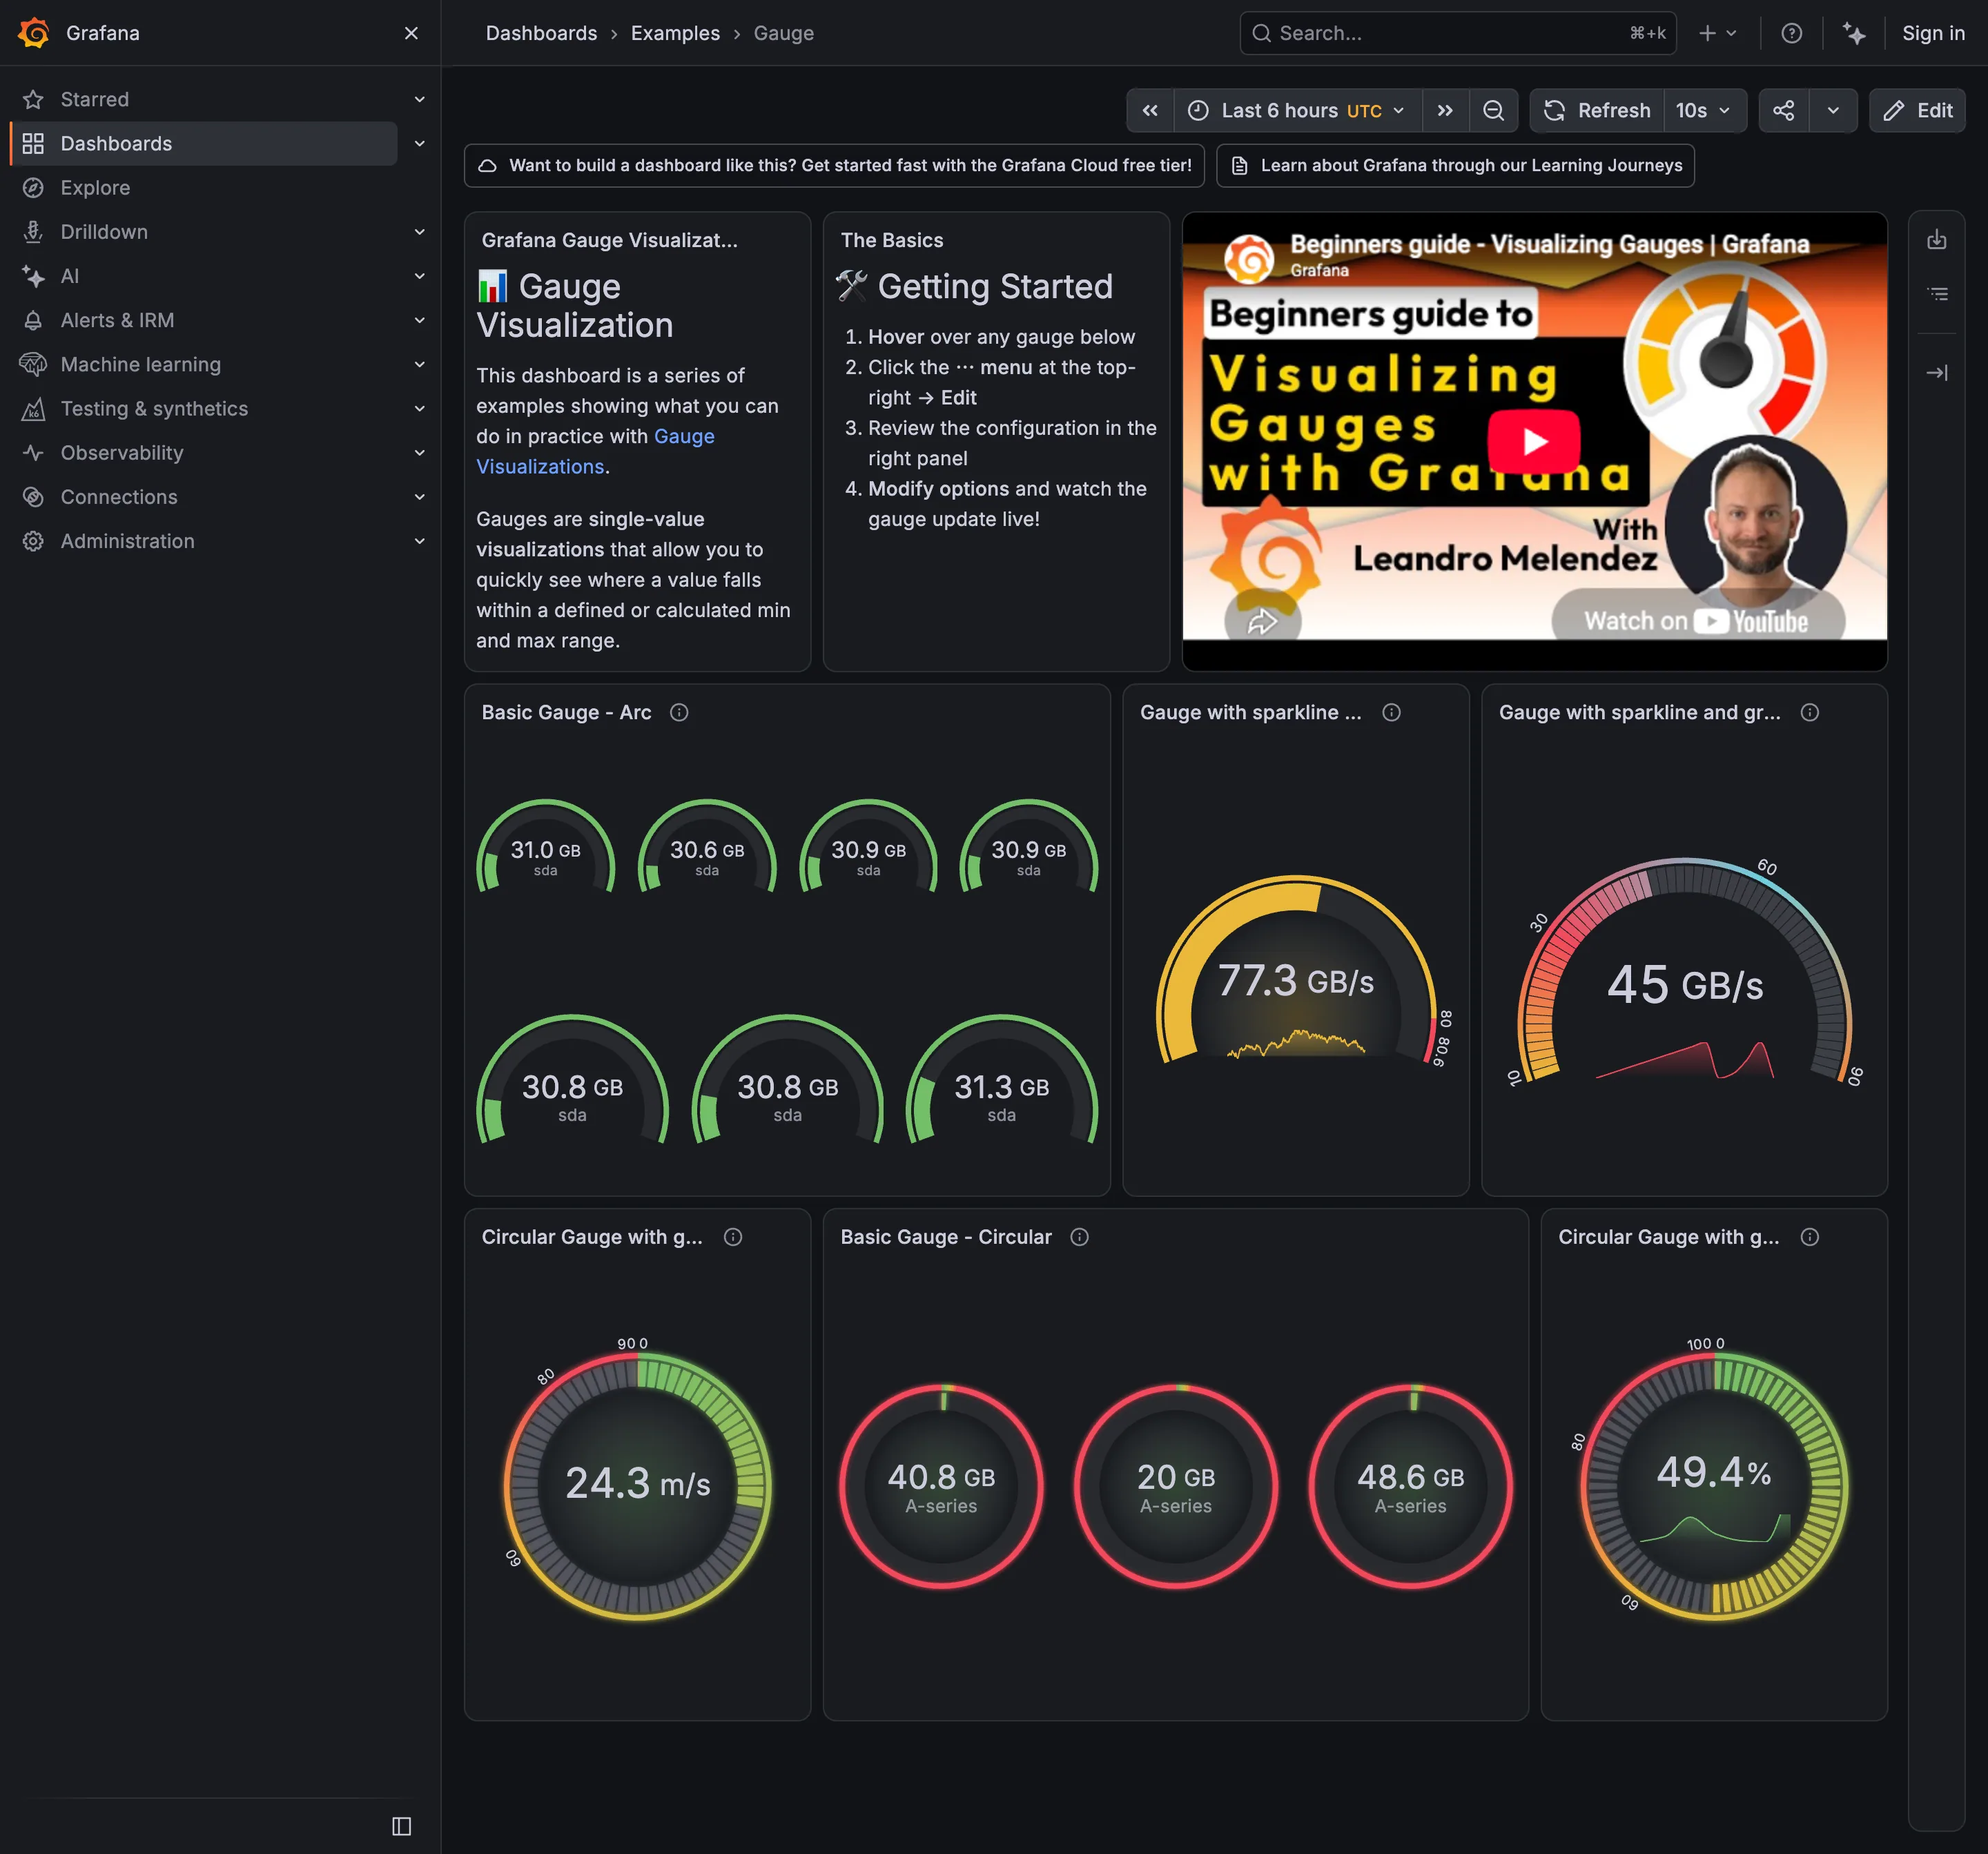Show info for left Circular Gauge panel
Screen dimensions: 1988x1854
click(733, 1237)
